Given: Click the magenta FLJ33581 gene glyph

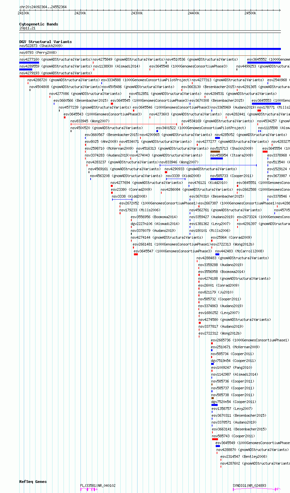Looking at the screenshot, I should point(89,489).
